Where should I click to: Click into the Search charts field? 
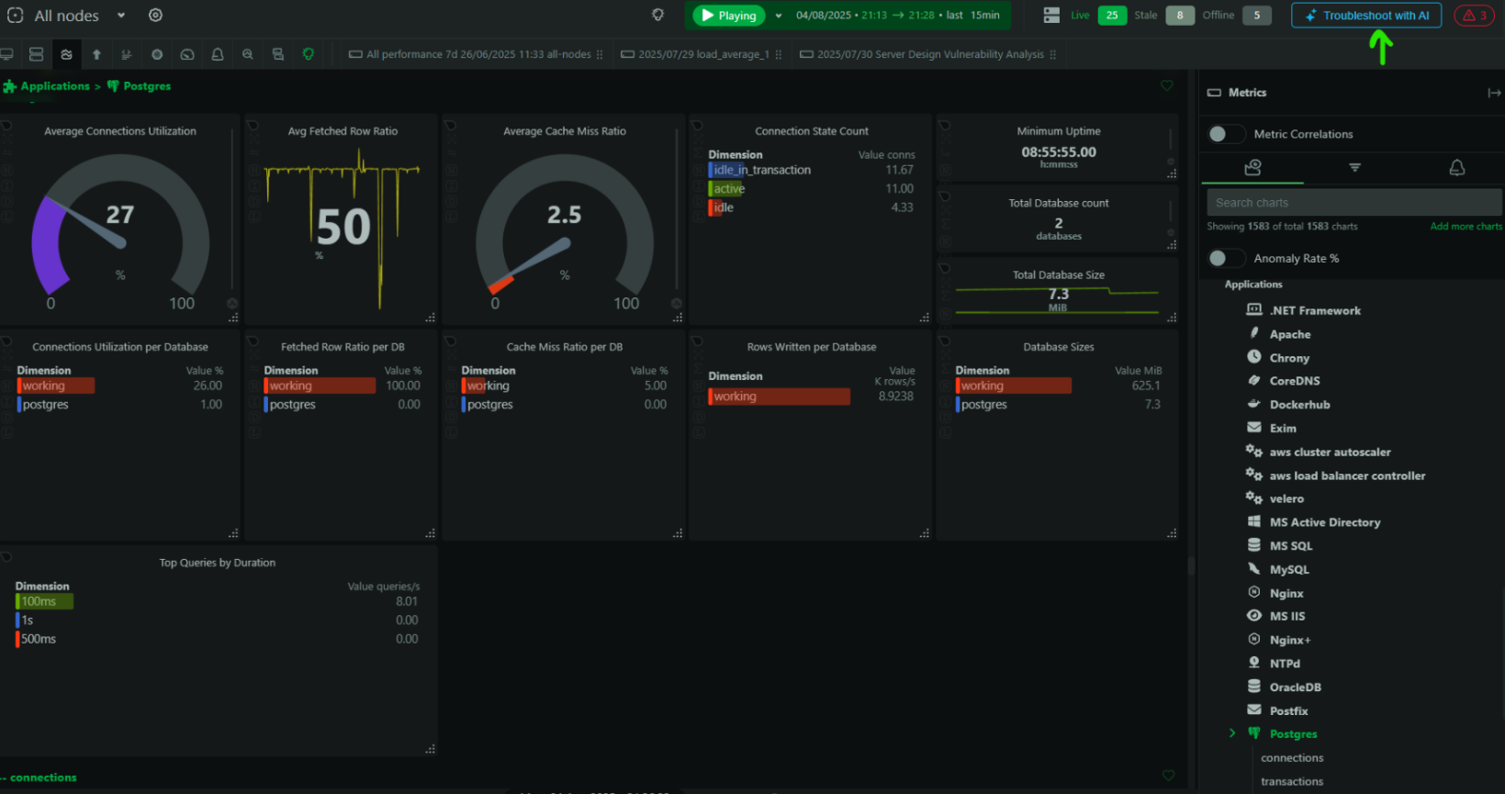1354,203
